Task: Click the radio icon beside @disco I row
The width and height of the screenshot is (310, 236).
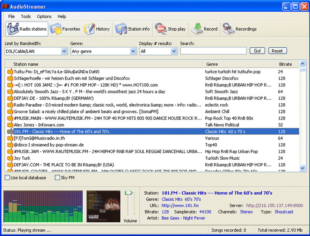Action: (10, 145)
